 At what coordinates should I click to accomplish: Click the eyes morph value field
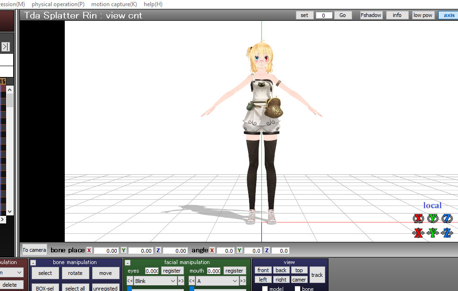152,271
